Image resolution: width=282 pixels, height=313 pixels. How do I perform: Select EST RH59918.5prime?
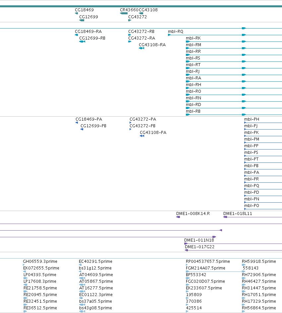(x=259, y=261)
